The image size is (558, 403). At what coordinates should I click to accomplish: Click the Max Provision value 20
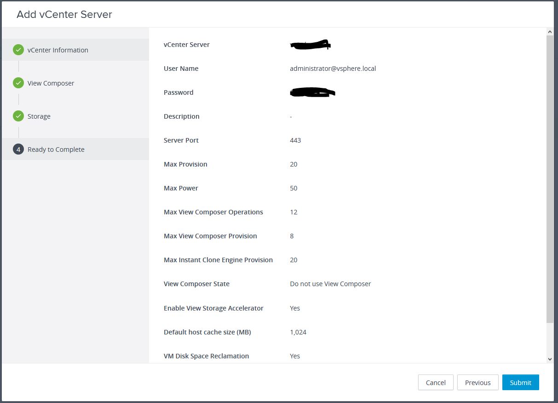click(x=293, y=164)
